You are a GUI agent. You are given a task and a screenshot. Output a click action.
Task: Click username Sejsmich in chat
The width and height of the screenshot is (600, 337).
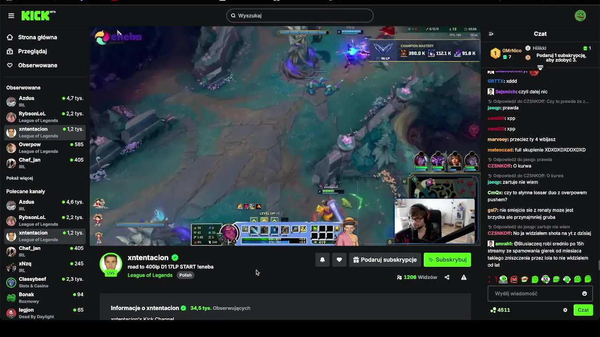[x=506, y=92]
